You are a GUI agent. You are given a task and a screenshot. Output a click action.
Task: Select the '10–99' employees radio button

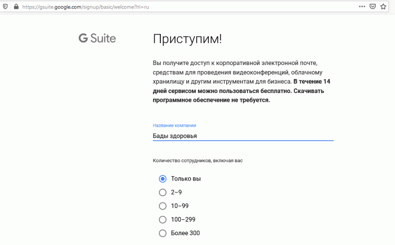[x=163, y=206]
